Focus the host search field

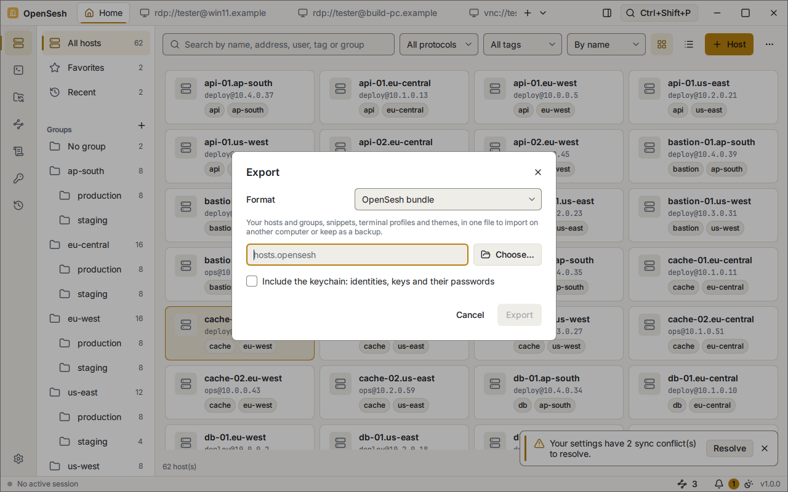pyautogui.click(x=278, y=44)
